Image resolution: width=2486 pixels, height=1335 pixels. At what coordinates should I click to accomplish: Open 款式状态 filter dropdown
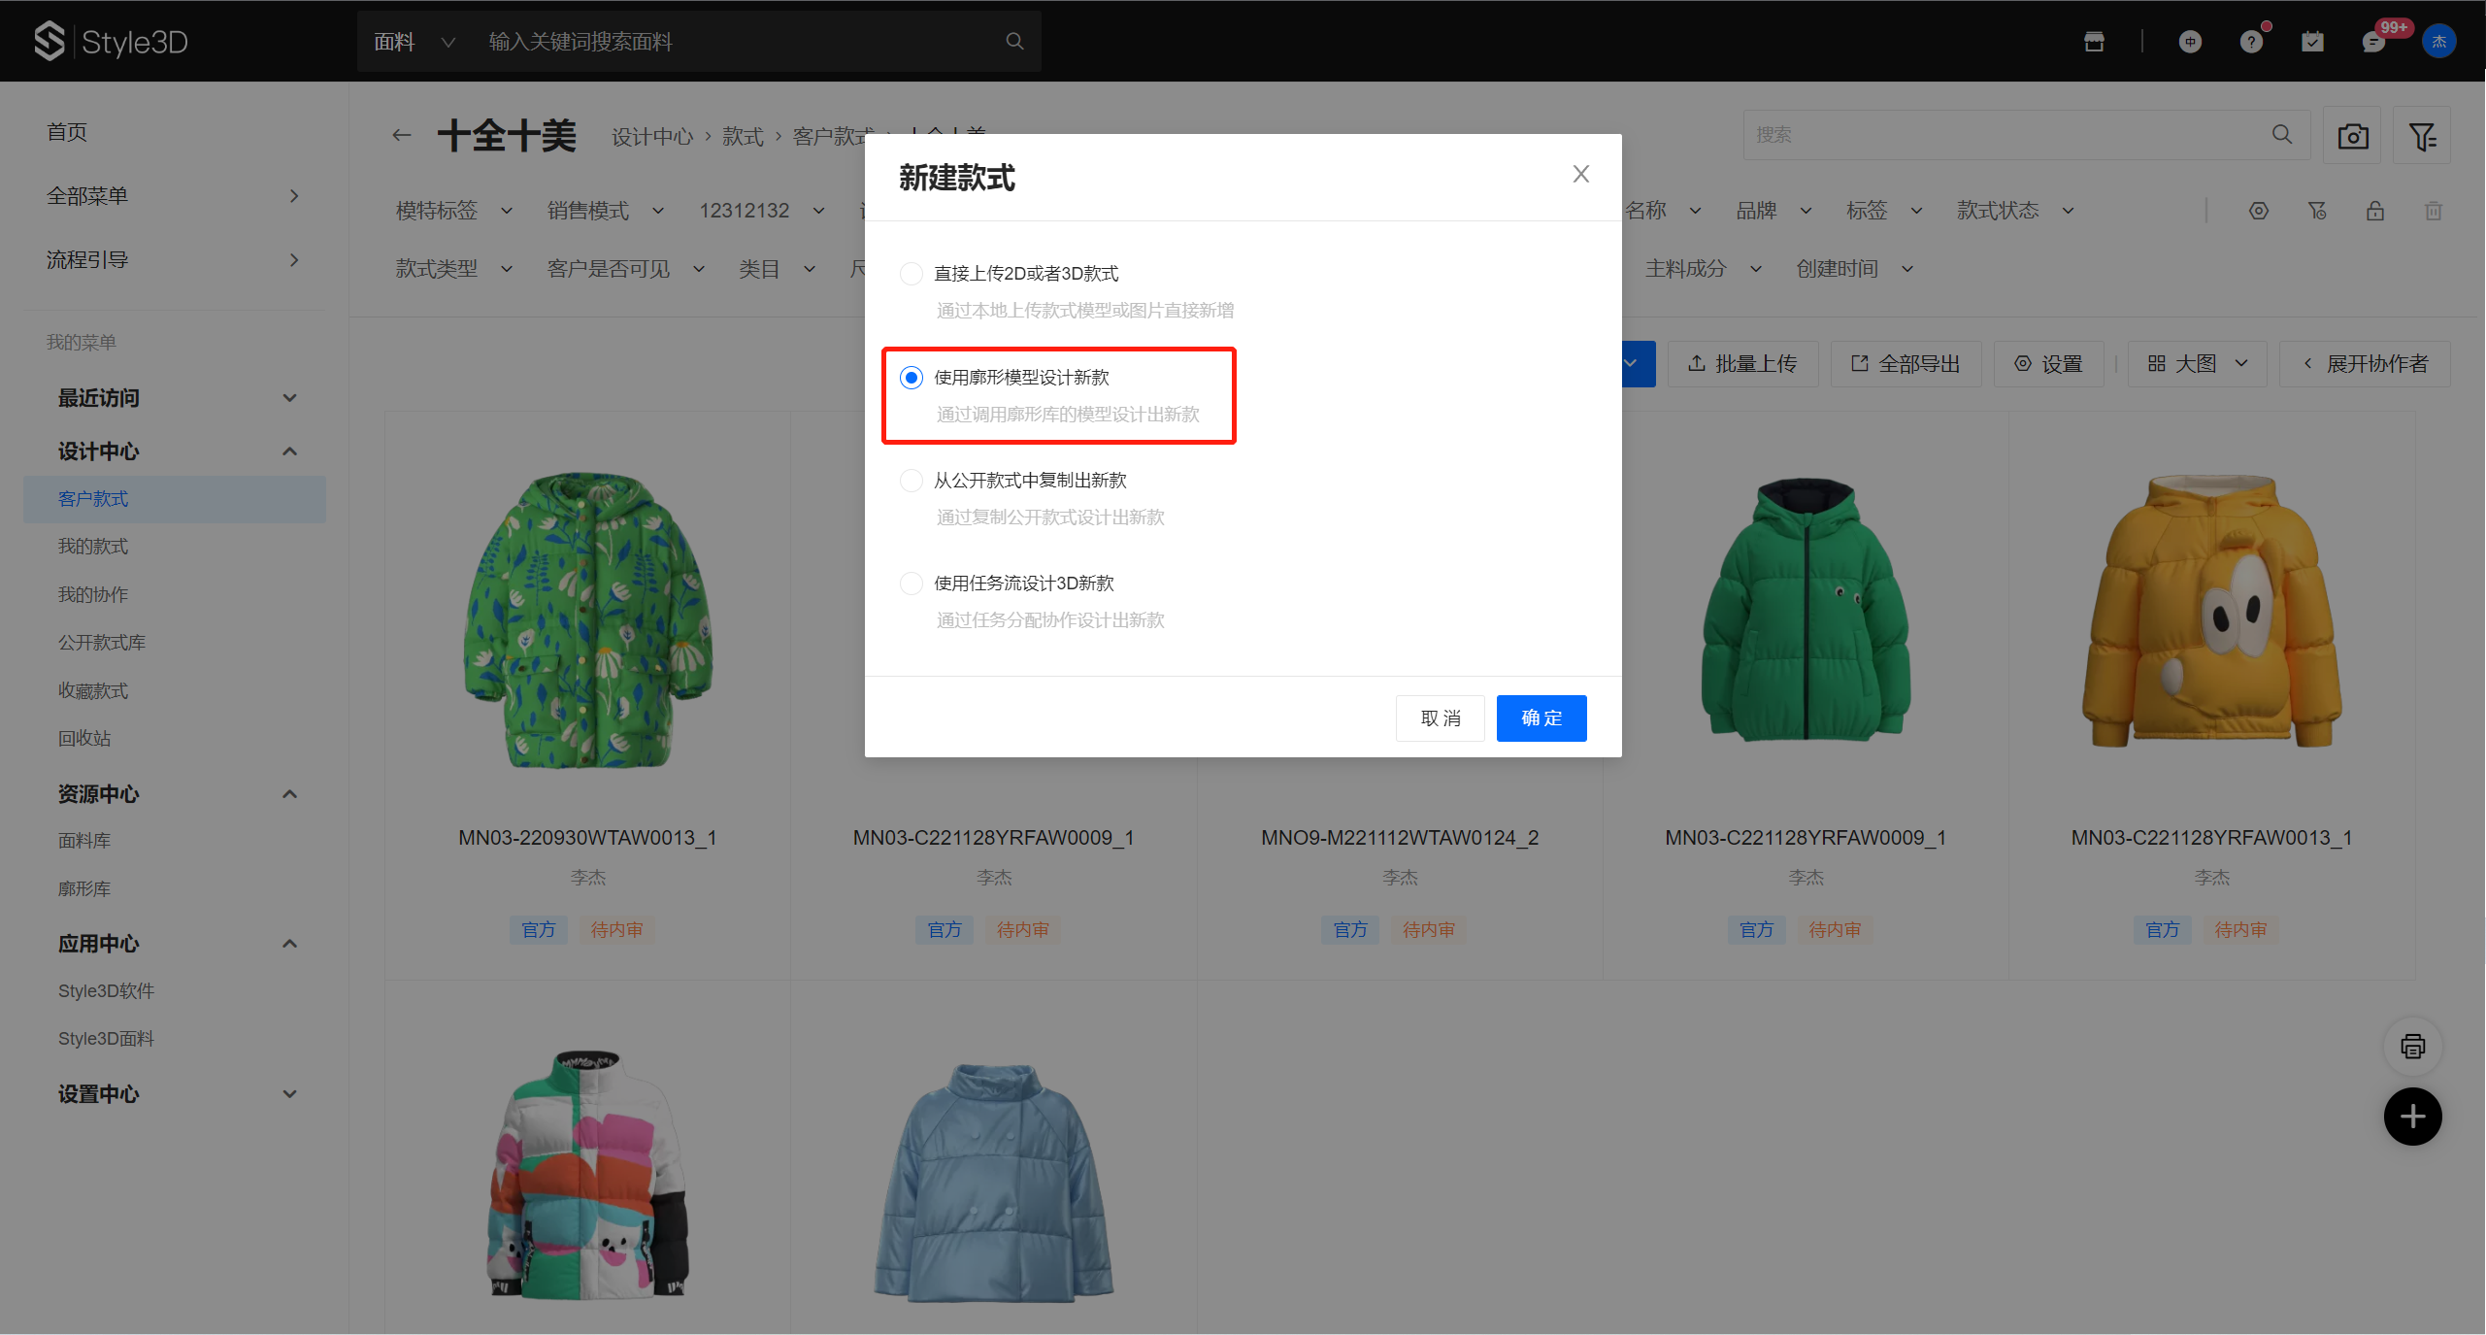[2016, 211]
